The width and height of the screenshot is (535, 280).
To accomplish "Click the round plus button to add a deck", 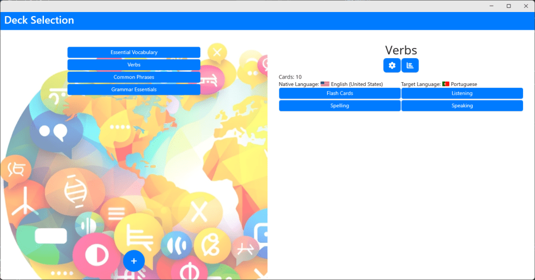I will coord(134,261).
